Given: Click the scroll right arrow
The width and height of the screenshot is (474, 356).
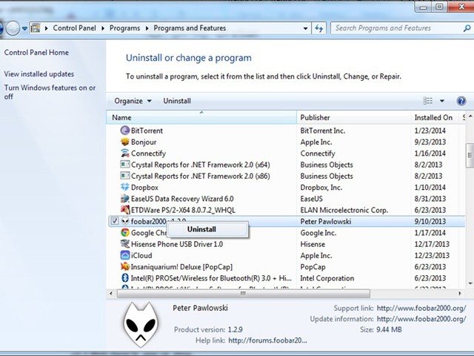Looking at the screenshot, I should pos(460,294).
